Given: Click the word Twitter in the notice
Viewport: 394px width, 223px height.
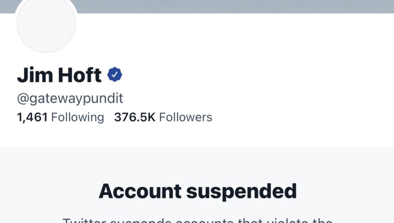Looking at the screenshot, I should (x=85, y=220).
